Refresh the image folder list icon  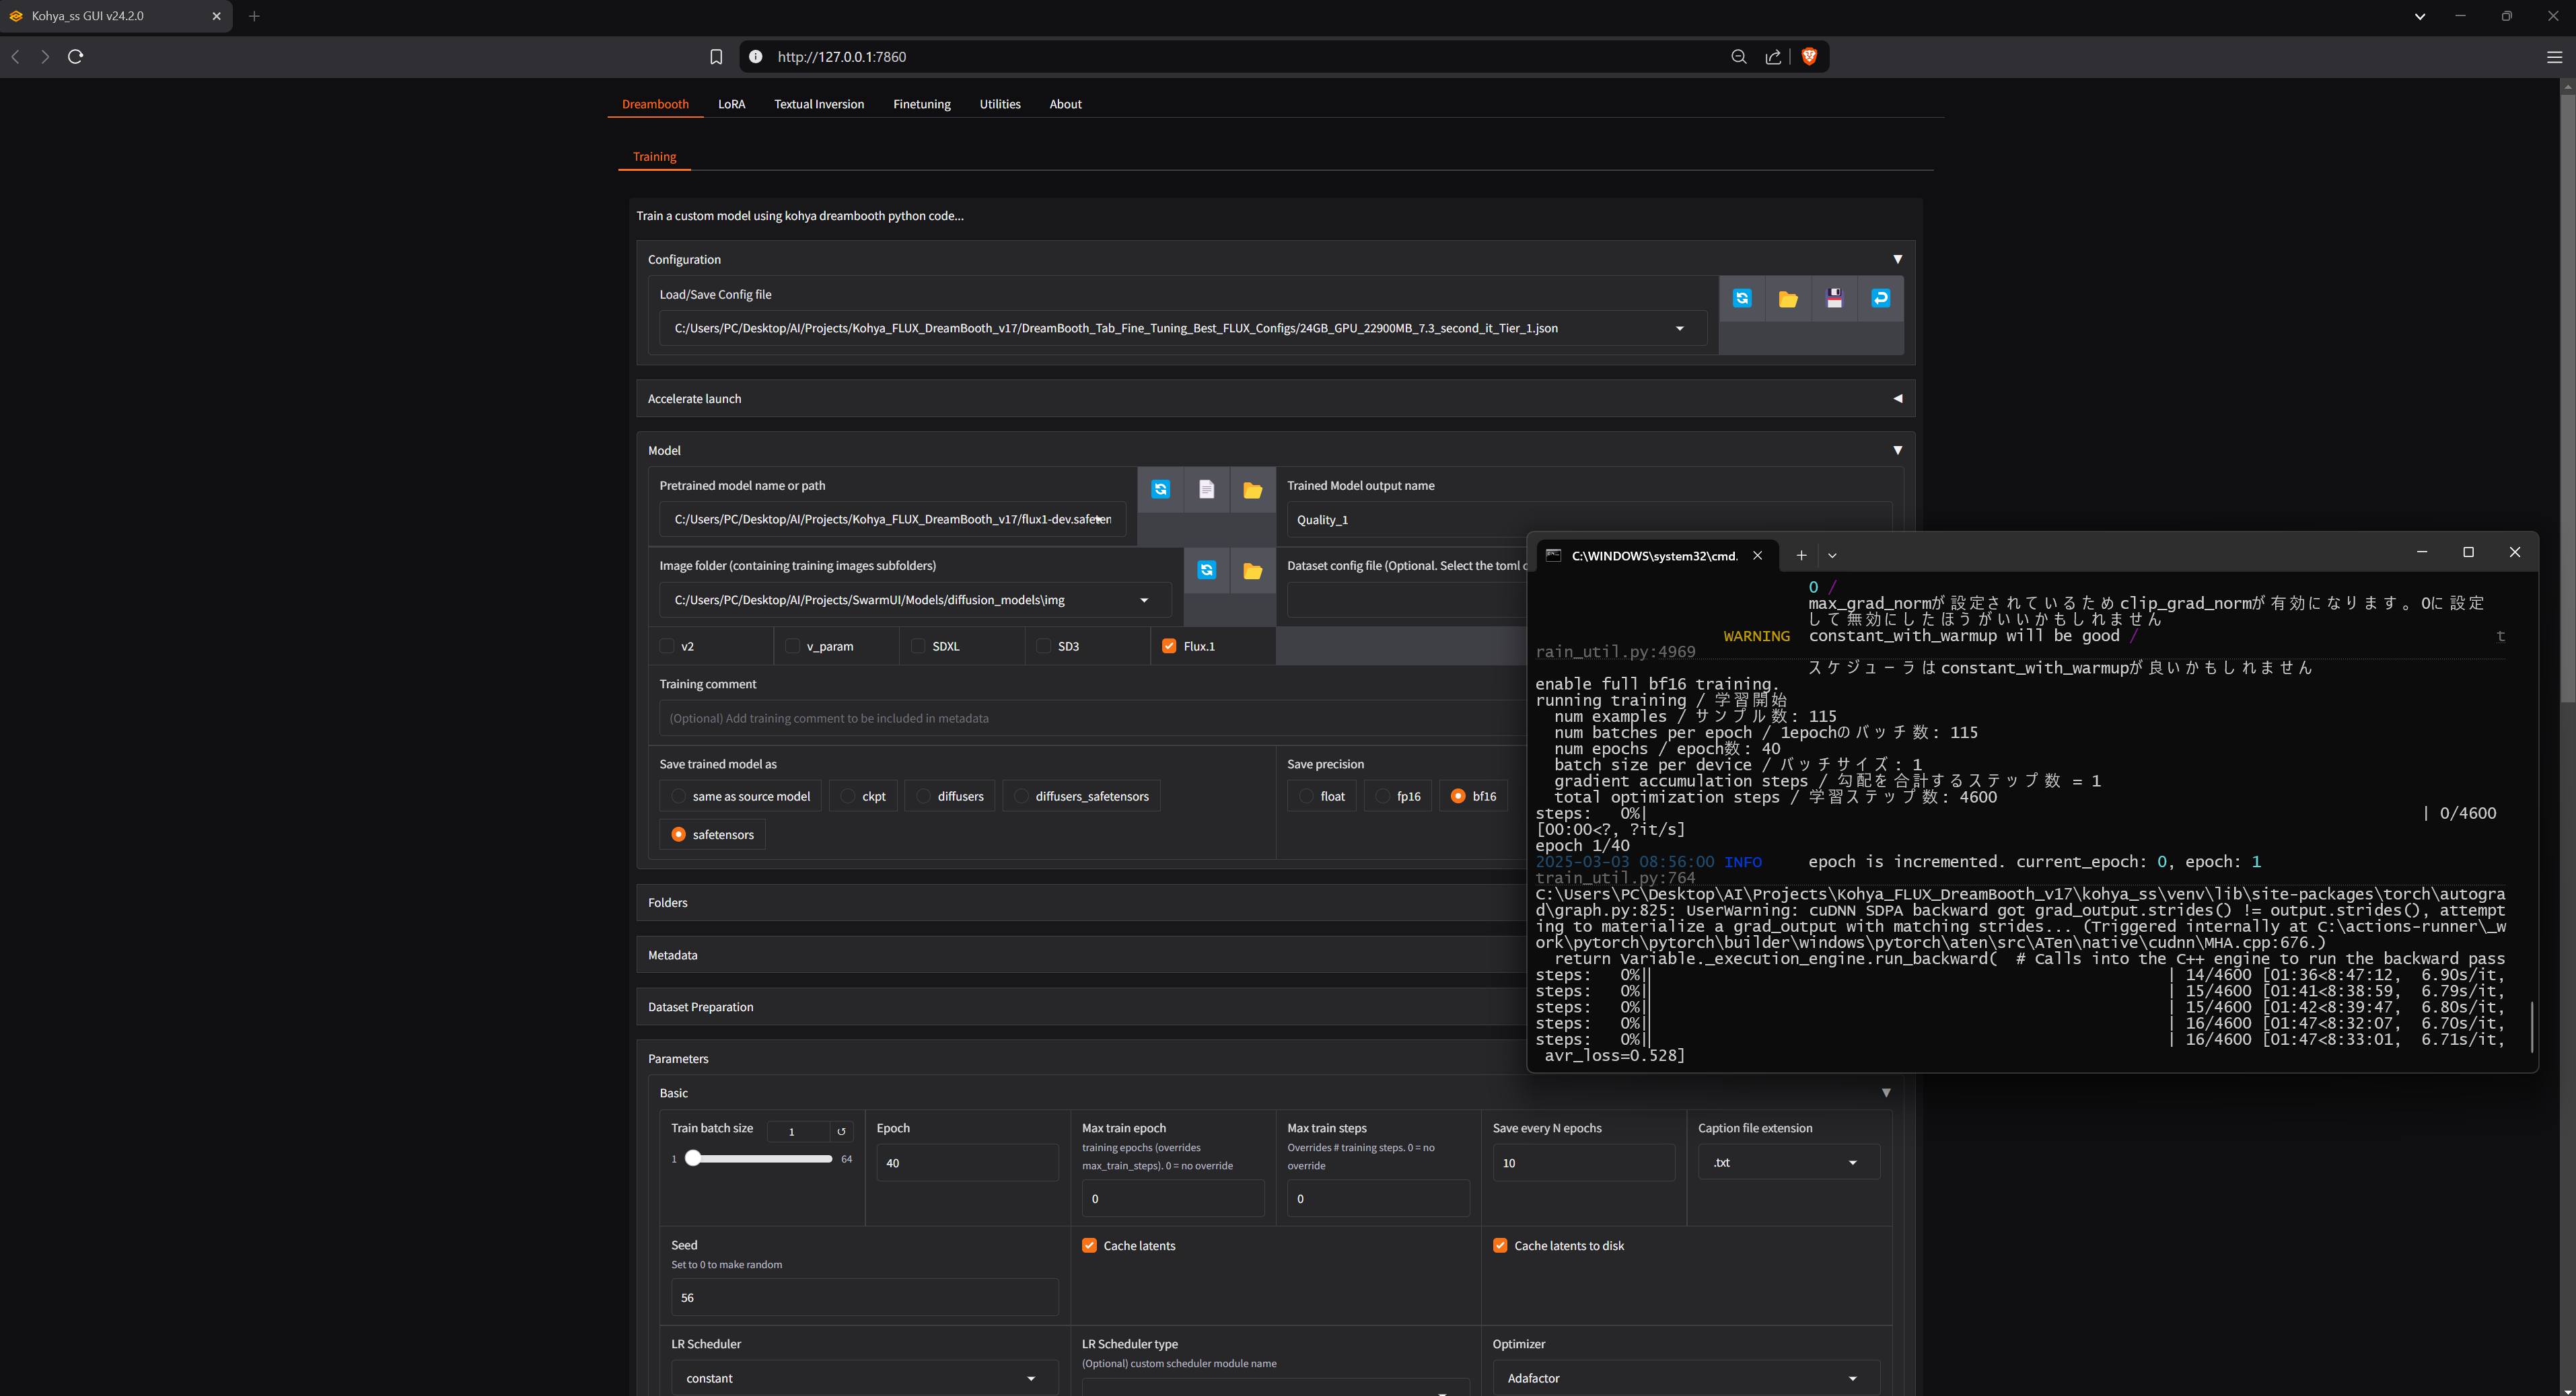coord(1207,570)
